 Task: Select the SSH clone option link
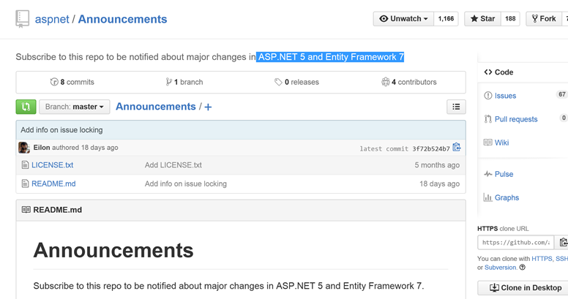[x=562, y=259]
